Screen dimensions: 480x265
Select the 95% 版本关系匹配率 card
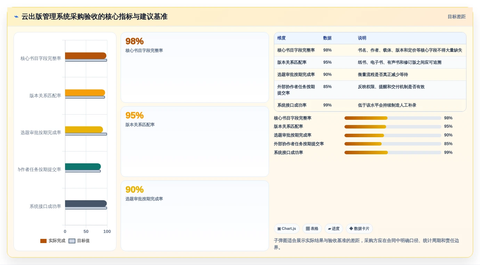(x=195, y=142)
